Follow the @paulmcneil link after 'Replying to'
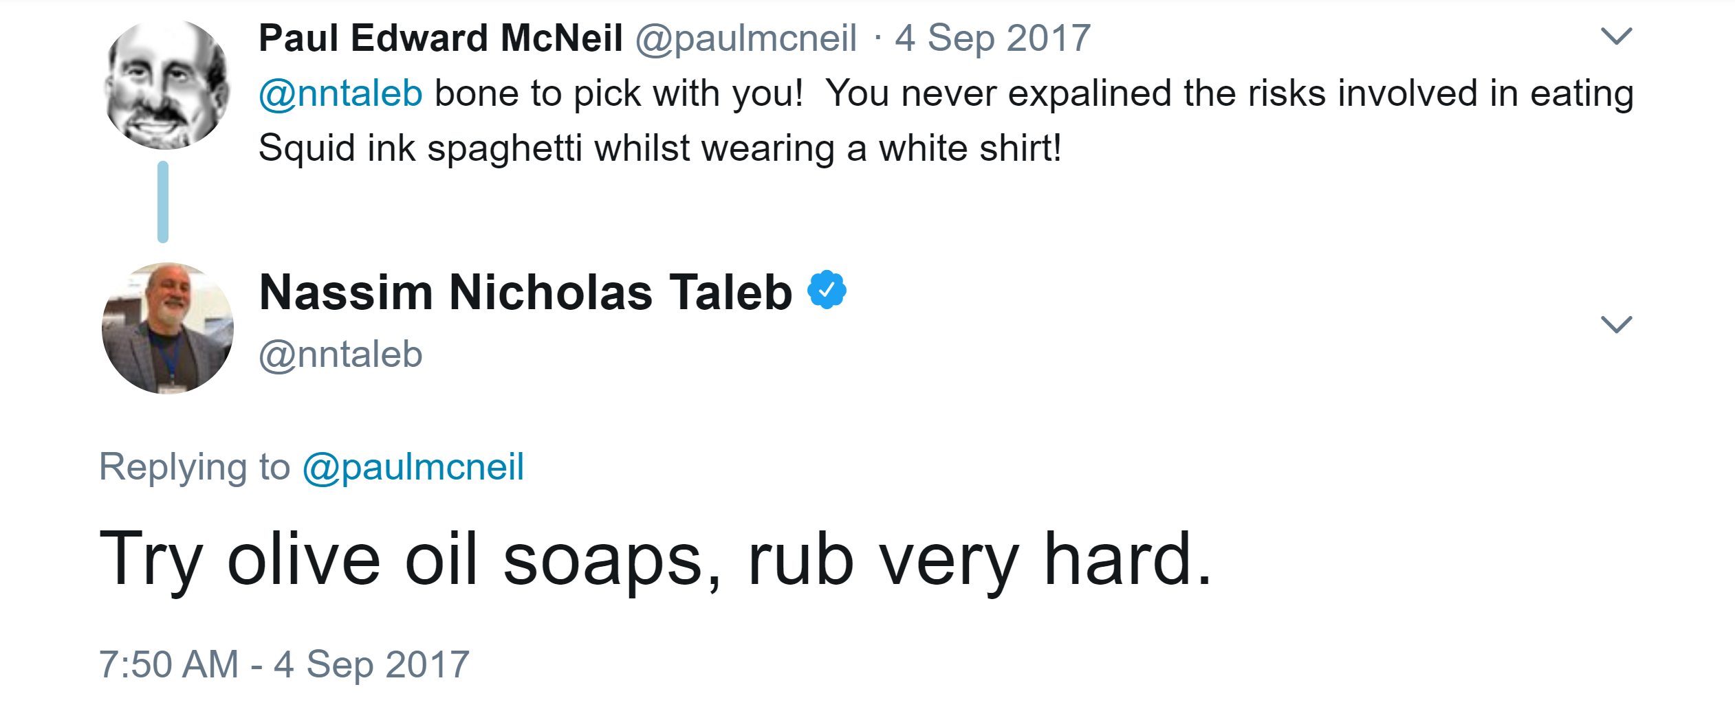The height and width of the screenshot is (720, 1735). point(413,467)
